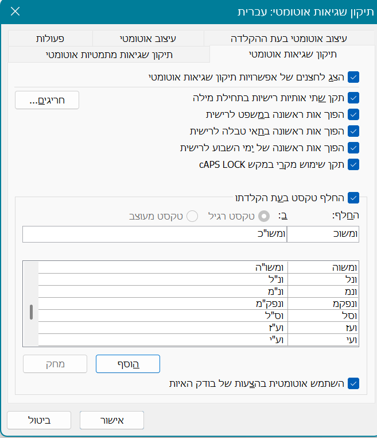Click the חריגים exceptions button

tap(47, 101)
